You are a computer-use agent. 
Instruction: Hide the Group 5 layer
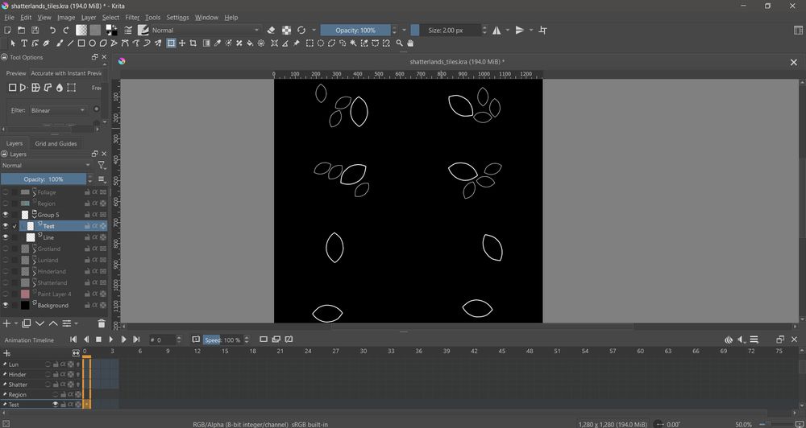tap(6, 215)
